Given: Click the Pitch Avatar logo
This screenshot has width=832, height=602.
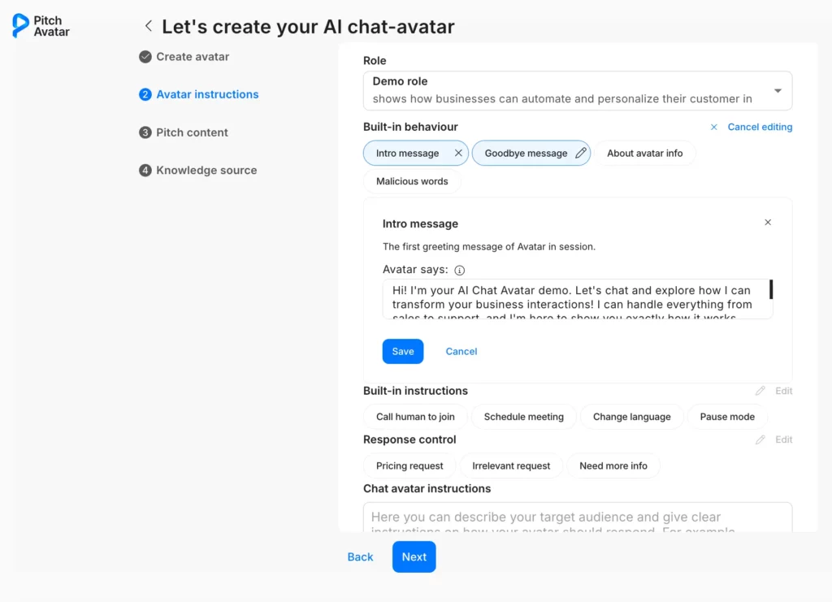Looking at the screenshot, I should coord(41,26).
